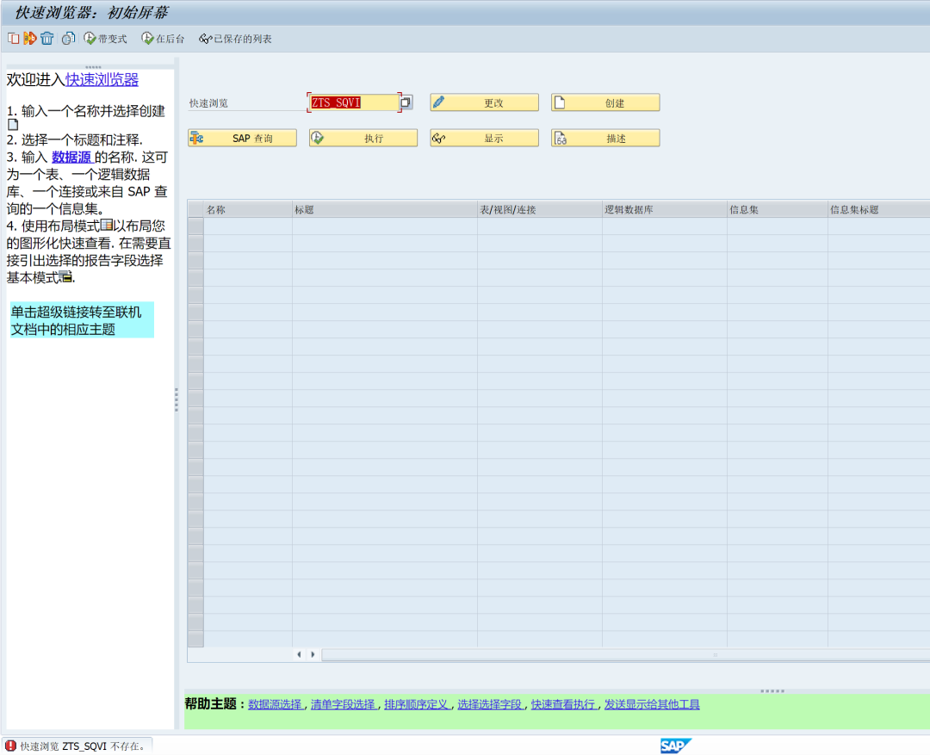
Task: Click the 信息集标题 column header
Action: click(x=878, y=209)
